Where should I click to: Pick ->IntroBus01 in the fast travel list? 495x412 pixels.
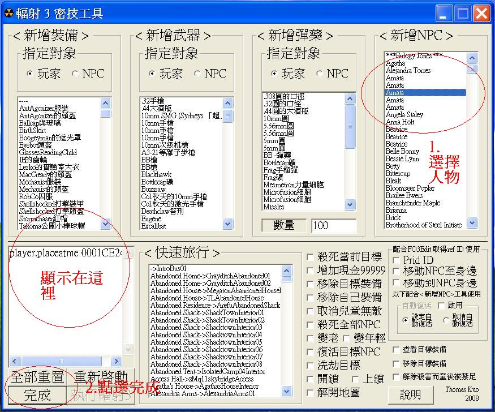click(169, 268)
